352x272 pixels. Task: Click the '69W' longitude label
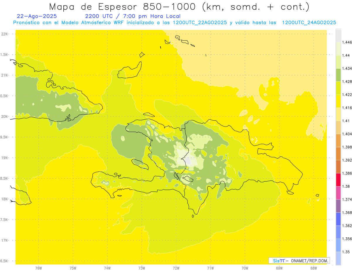coord(279,268)
